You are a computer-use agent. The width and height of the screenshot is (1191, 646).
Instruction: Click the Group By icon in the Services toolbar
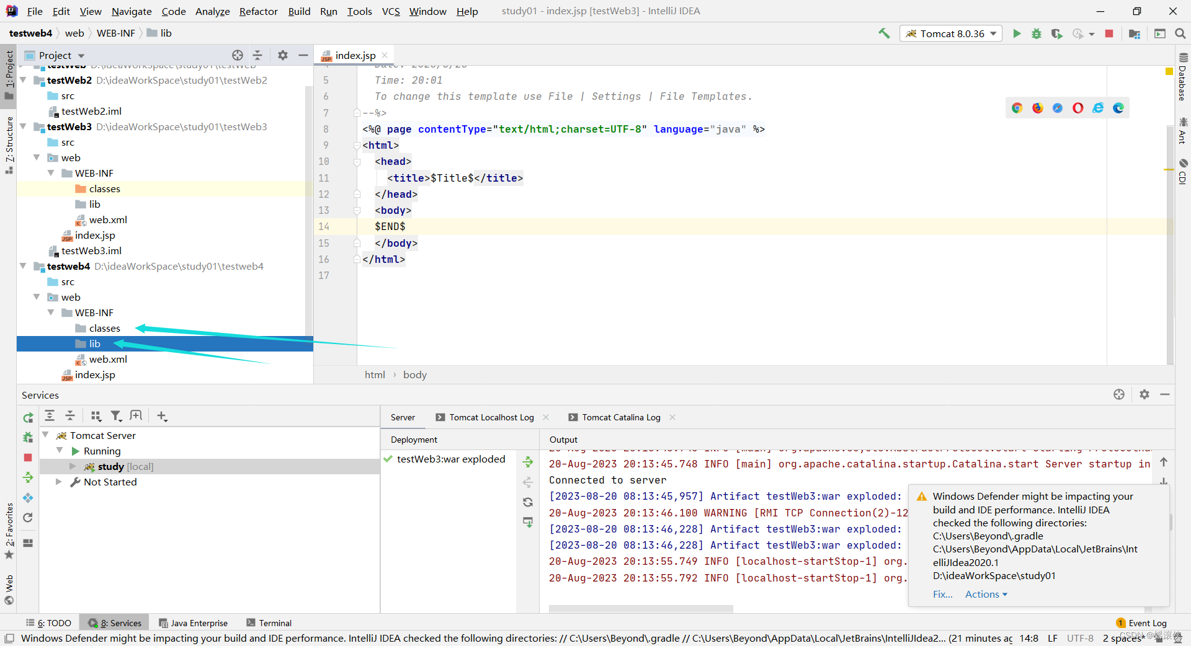96,416
